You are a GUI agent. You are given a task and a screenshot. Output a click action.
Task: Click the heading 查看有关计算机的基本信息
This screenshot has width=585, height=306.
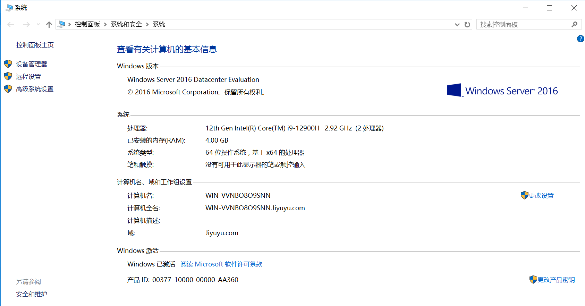pyautogui.click(x=167, y=50)
